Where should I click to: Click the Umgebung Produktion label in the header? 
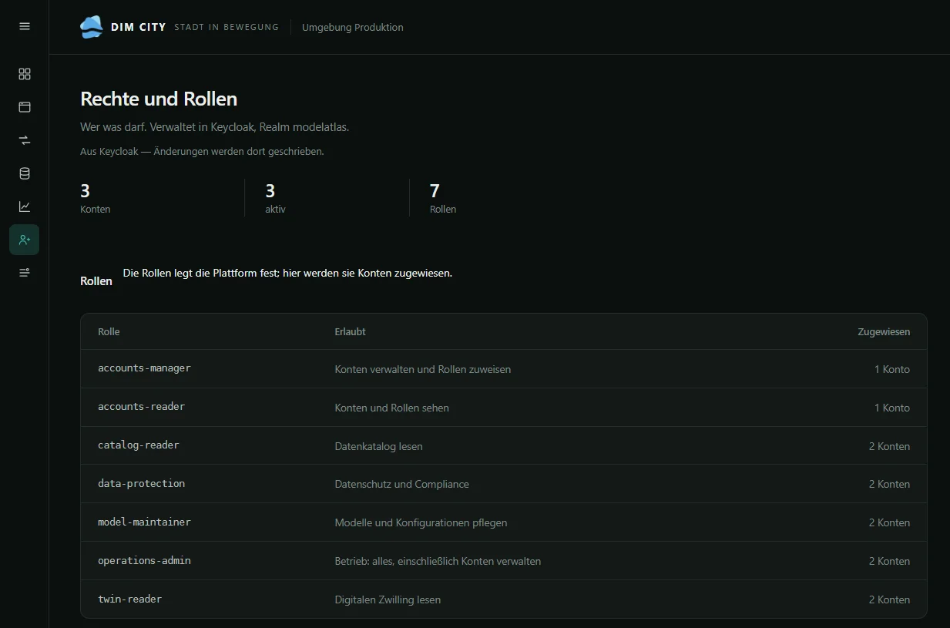pos(353,27)
